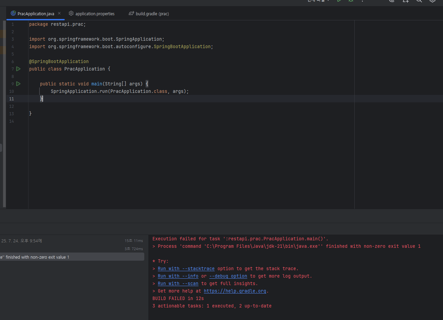Place the cursor in 'package restapi.prac;' line

(x=58, y=24)
